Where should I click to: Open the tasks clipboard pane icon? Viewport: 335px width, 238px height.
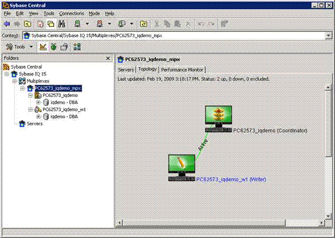click(40, 24)
